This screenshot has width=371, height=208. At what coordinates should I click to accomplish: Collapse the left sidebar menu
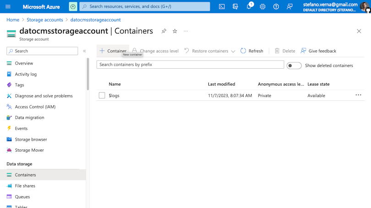84,51
